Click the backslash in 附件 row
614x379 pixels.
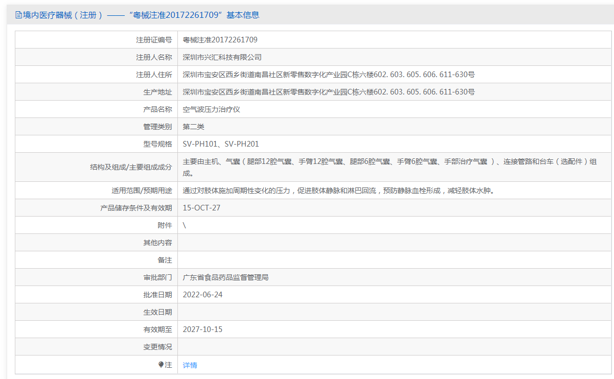pos(184,225)
